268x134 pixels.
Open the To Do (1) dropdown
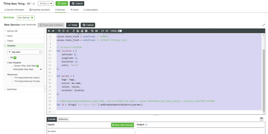pyautogui.click(x=46, y=3)
